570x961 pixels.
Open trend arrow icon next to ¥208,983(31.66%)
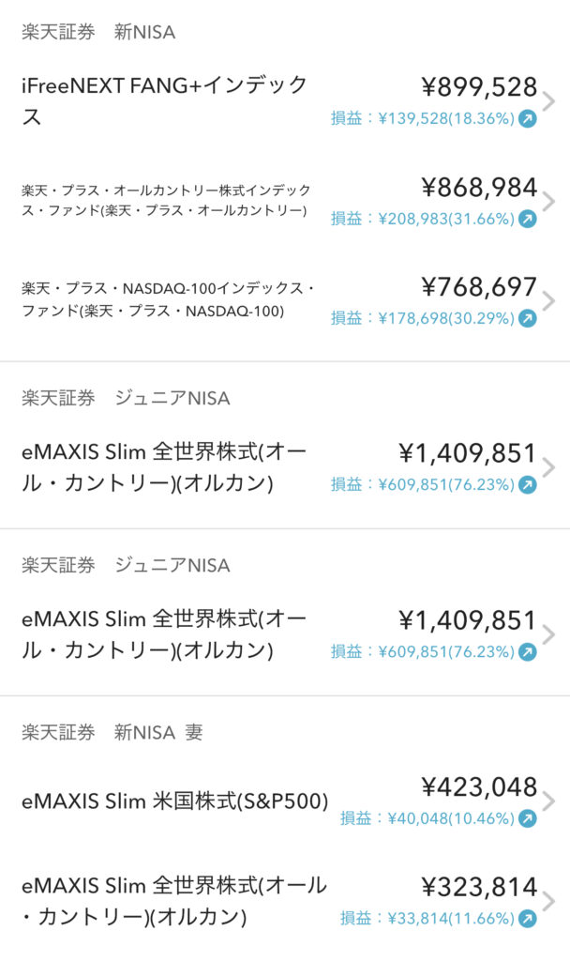click(528, 219)
